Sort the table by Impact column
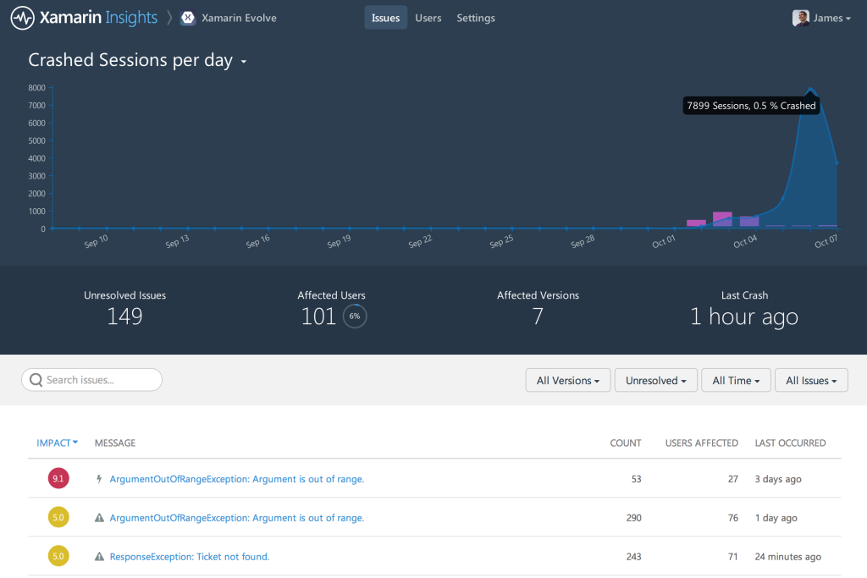867x578 pixels. 57,443
